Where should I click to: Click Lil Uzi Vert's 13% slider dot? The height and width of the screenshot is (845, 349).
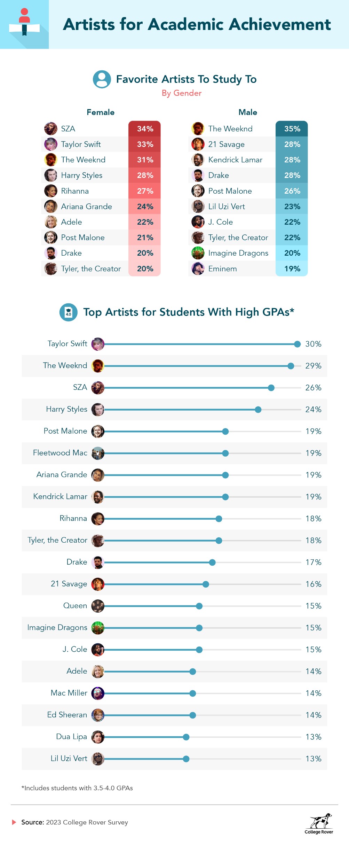(x=186, y=759)
